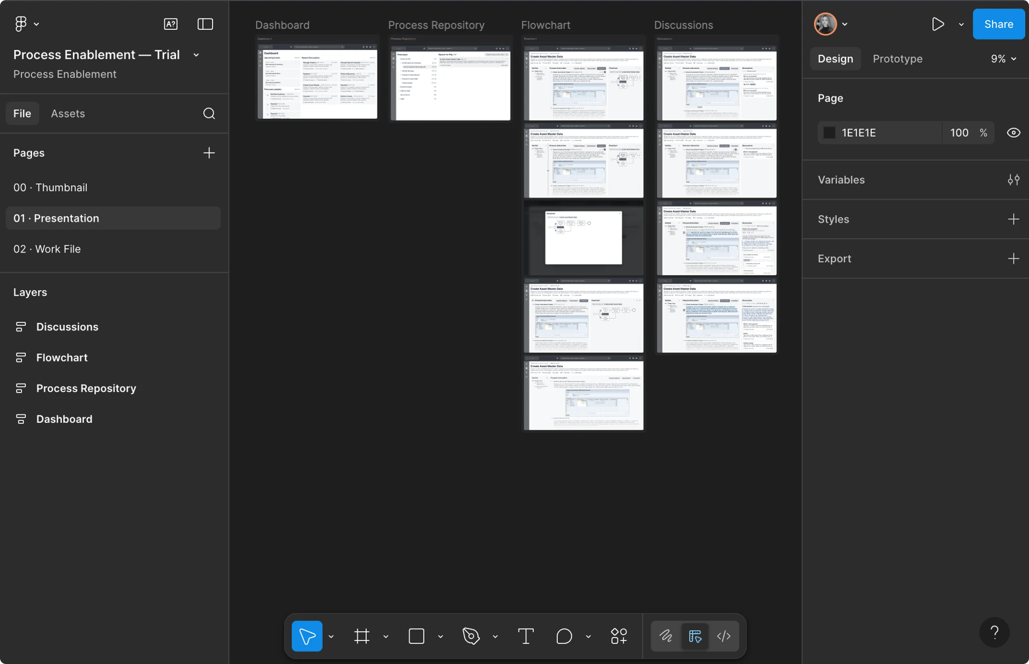The width and height of the screenshot is (1029, 664).
Task: Switch to the Prototype tab
Action: (897, 58)
